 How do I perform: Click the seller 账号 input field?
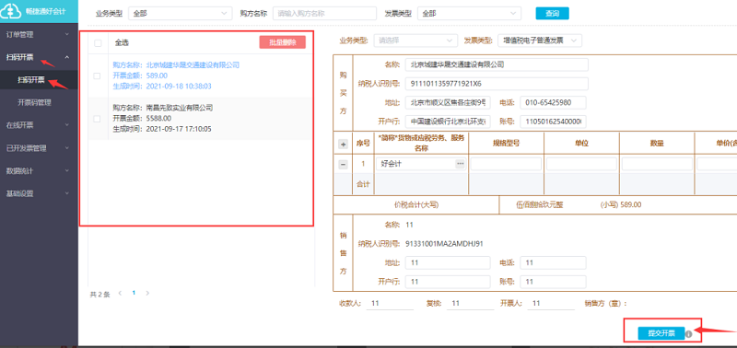[x=553, y=282]
